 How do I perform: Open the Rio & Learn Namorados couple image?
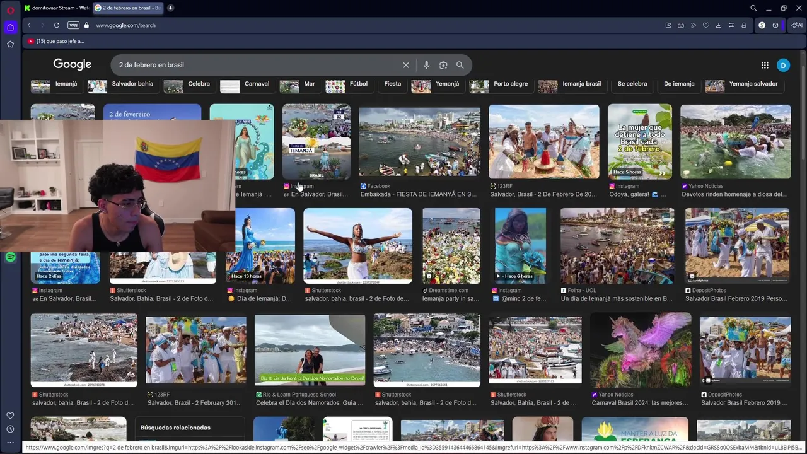(310, 350)
